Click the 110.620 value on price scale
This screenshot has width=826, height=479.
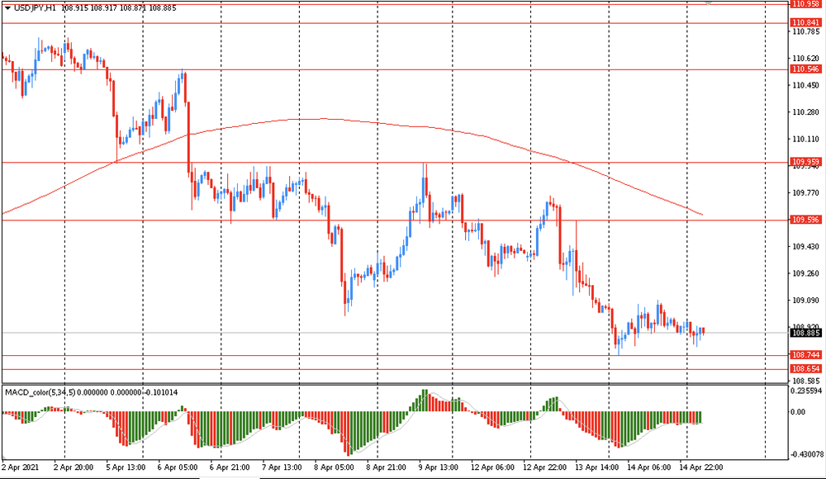click(x=806, y=59)
